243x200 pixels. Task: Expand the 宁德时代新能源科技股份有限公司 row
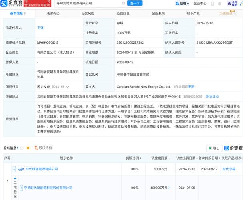pos(22,188)
